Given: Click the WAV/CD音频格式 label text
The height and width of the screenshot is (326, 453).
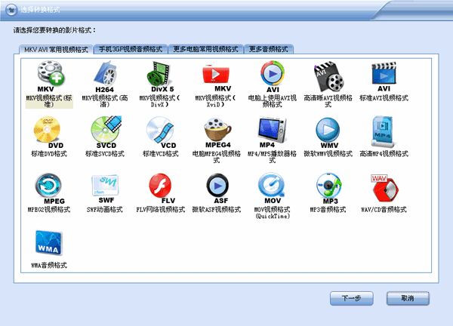Looking at the screenshot, I should tap(384, 209).
